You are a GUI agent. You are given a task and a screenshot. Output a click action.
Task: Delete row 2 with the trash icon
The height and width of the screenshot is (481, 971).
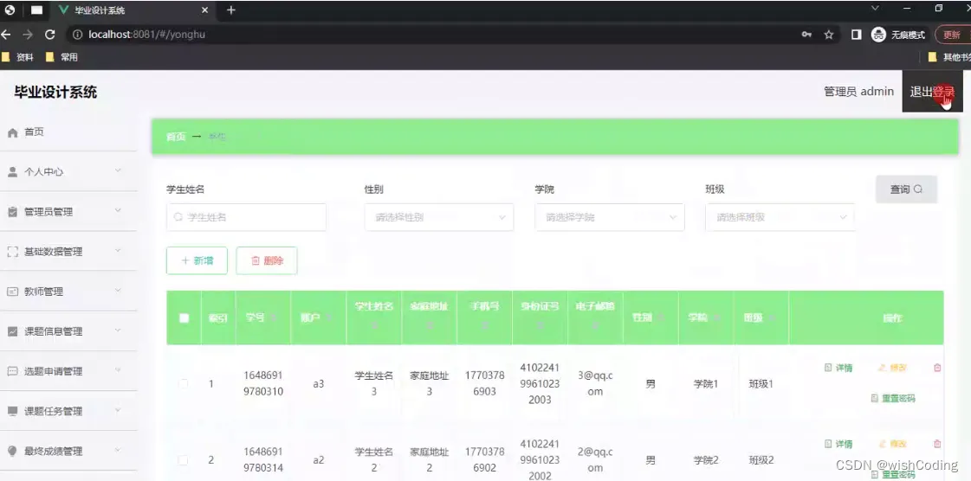[x=937, y=444]
